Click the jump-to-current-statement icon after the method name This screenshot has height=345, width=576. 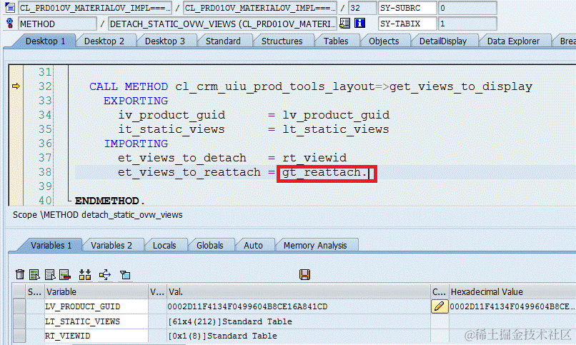[345, 24]
